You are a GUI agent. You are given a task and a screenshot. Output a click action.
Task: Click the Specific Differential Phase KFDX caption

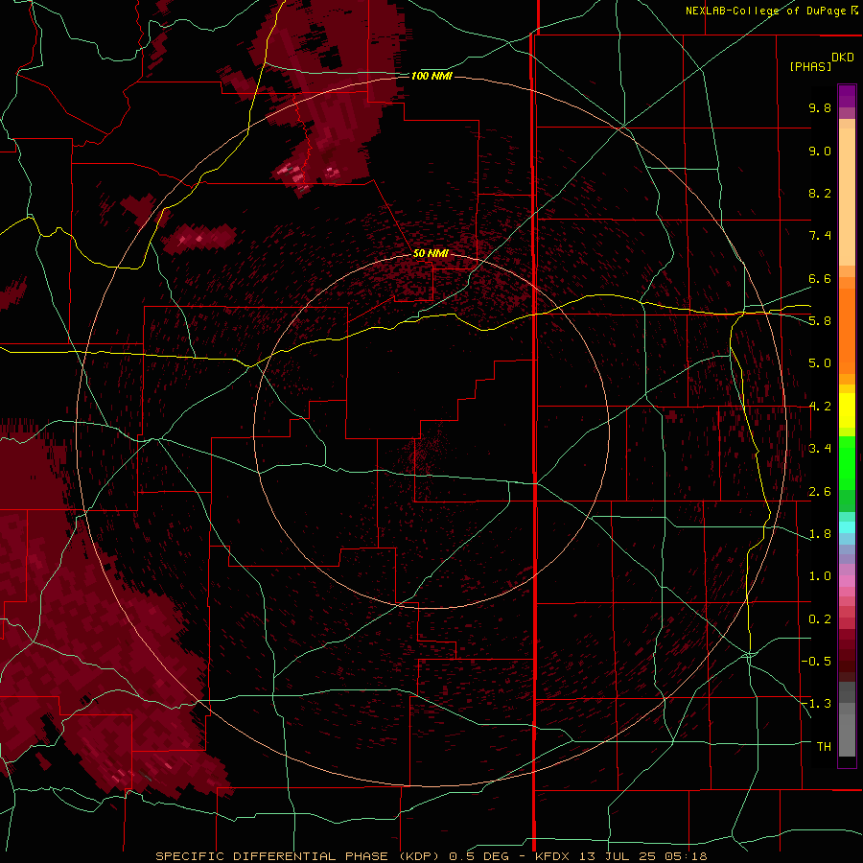coord(431,856)
